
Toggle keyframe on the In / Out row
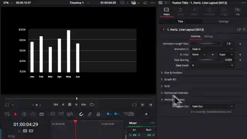(240, 55)
